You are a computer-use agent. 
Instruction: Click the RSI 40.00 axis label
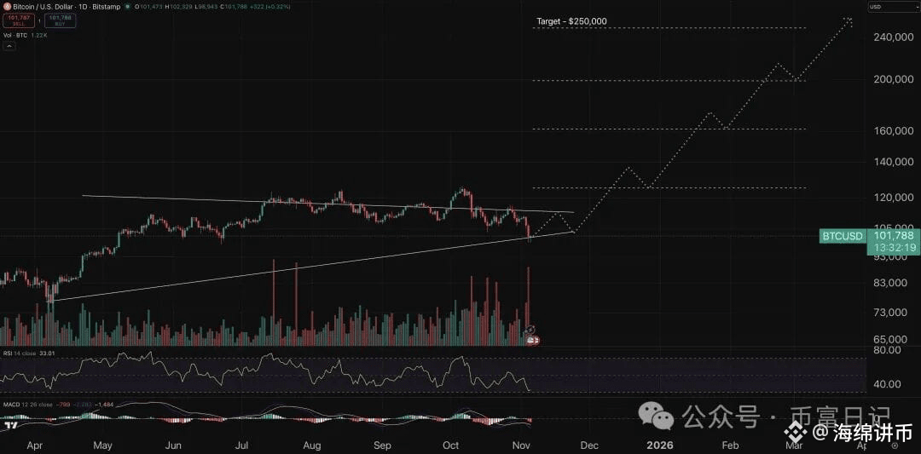888,384
